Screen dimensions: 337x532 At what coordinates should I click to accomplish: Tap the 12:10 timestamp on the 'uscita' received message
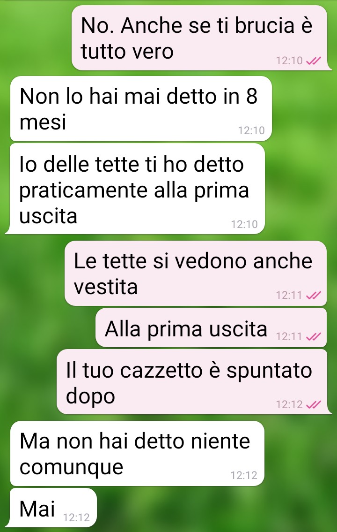pyautogui.click(x=244, y=224)
